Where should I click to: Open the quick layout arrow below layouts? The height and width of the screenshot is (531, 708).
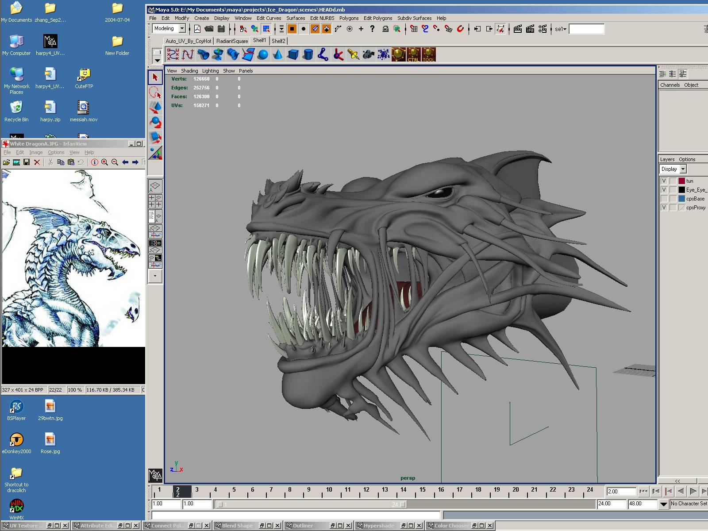click(155, 276)
